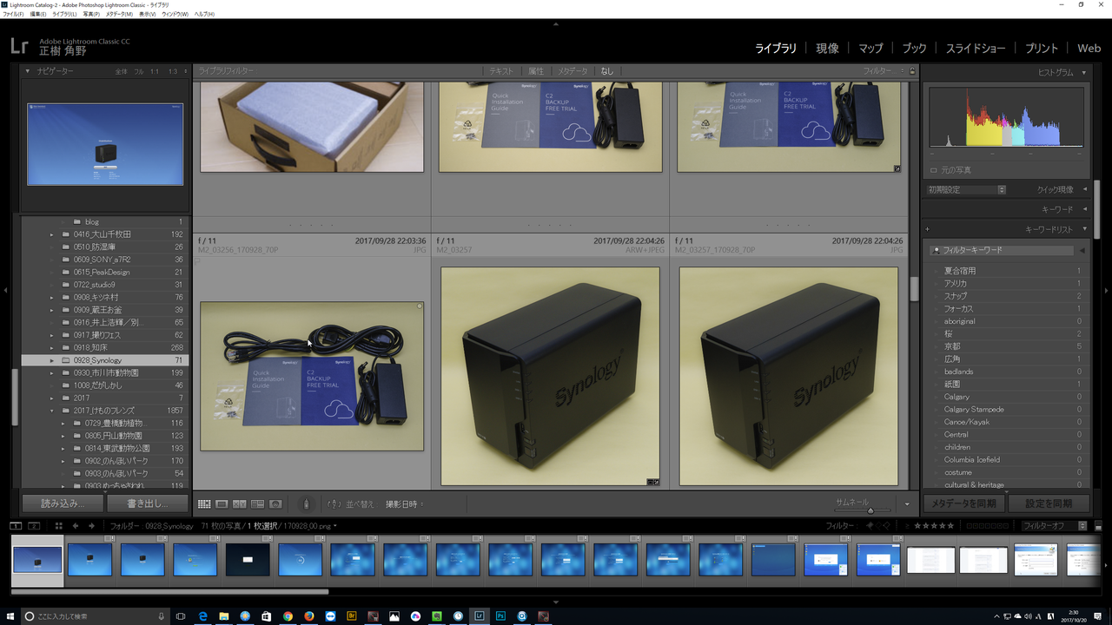The image size is (1112, 625).
Task: Set navigator zoom to フル (Fill)
Action: (139, 71)
